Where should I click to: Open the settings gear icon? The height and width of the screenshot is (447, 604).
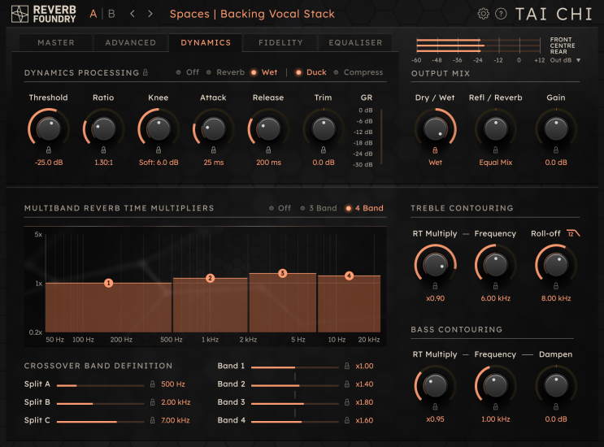coord(483,14)
